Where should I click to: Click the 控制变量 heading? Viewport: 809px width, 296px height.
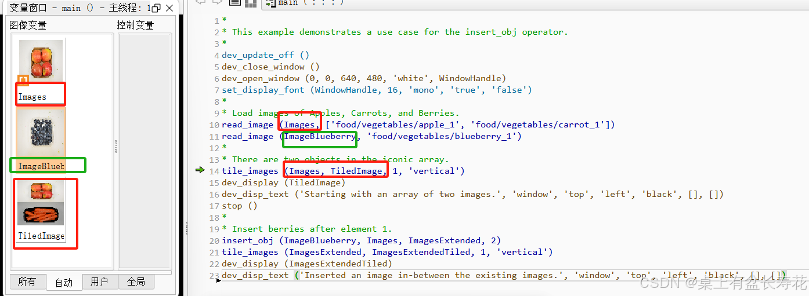click(135, 25)
